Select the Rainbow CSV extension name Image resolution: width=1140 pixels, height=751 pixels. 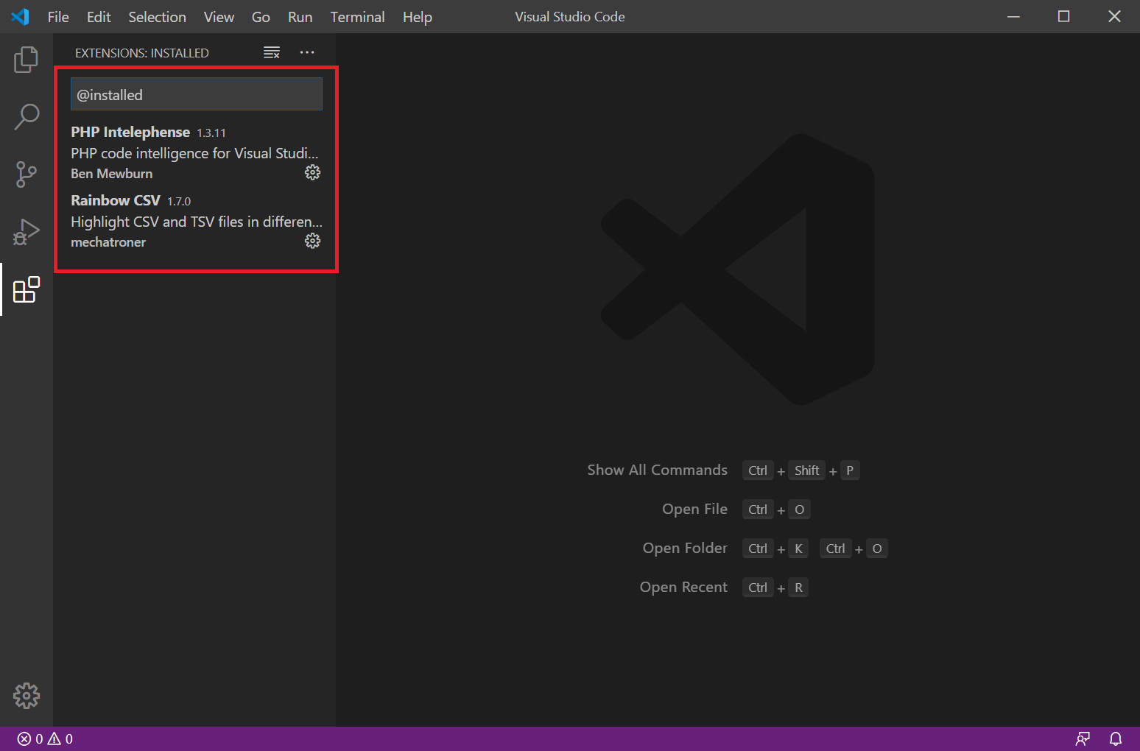[116, 200]
